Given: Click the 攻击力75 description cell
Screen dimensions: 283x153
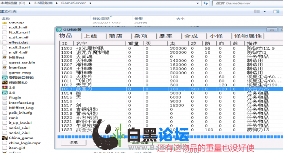Looking at the screenshot, I should coord(258,89).
